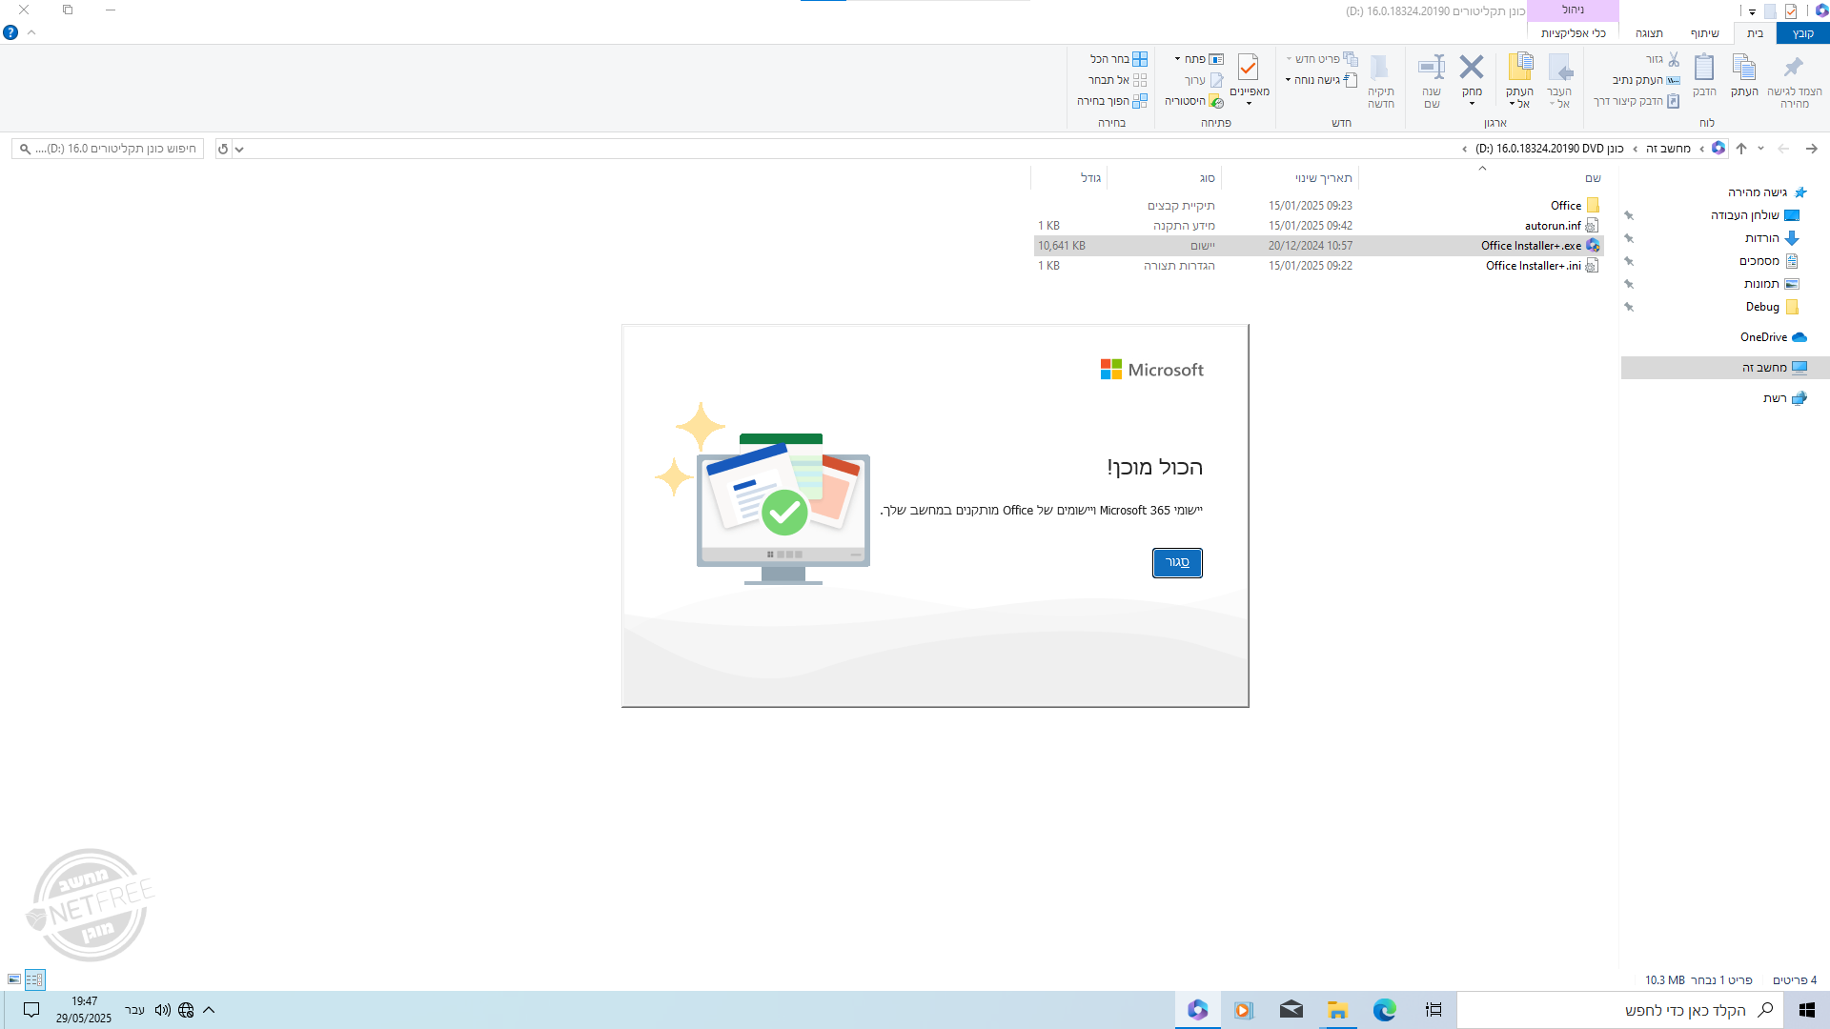Image resolution: width=1830 pixels, height=1029 pixels.
Task: Collapse the ribbon with the chevron
Action: [x=31, y=32]
